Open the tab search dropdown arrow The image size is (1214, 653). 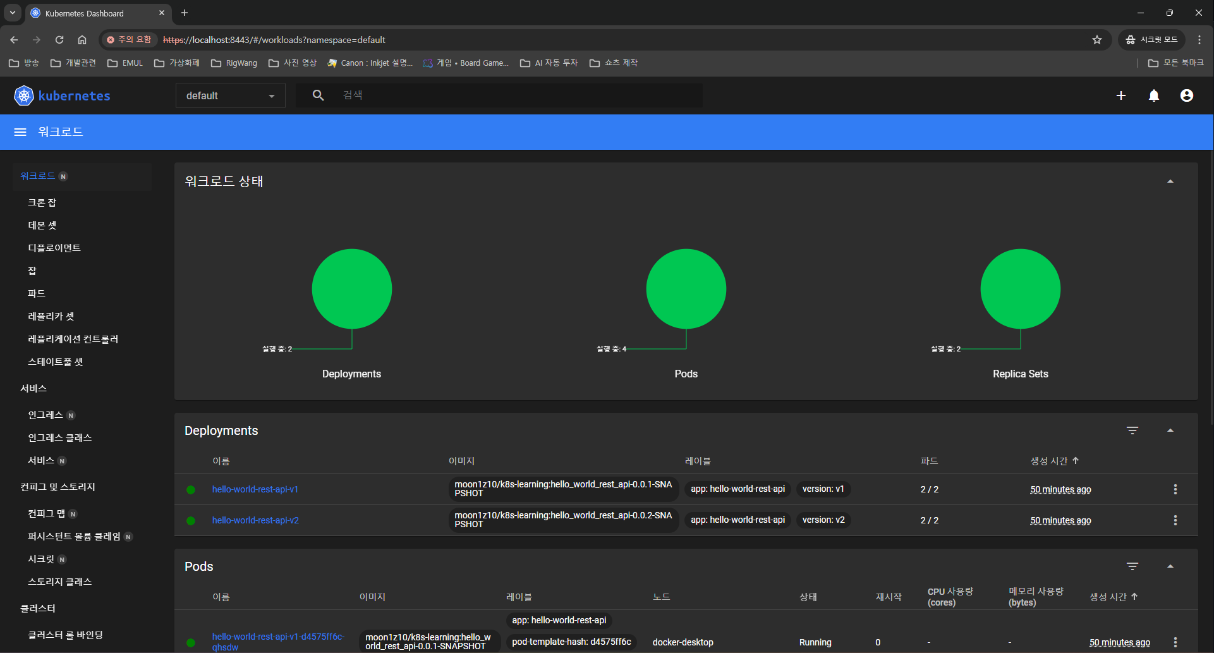tap(12, 13)
